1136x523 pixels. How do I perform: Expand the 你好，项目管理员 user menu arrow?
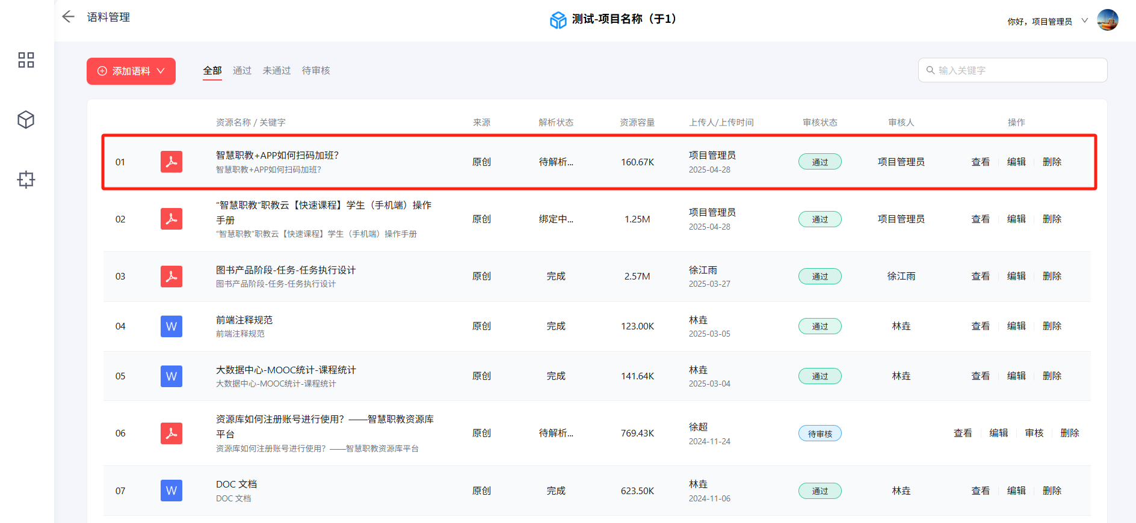point(1085,20)
